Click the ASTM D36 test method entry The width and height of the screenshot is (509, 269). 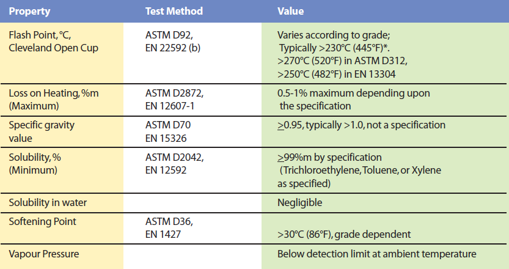169,222
